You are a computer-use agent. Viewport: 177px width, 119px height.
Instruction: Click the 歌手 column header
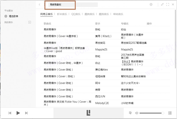98,24
